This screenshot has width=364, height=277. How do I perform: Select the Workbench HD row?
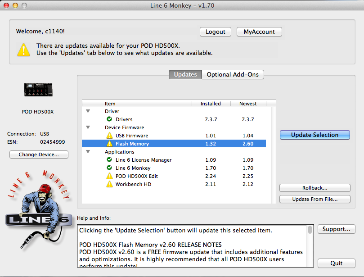(174, 184)
